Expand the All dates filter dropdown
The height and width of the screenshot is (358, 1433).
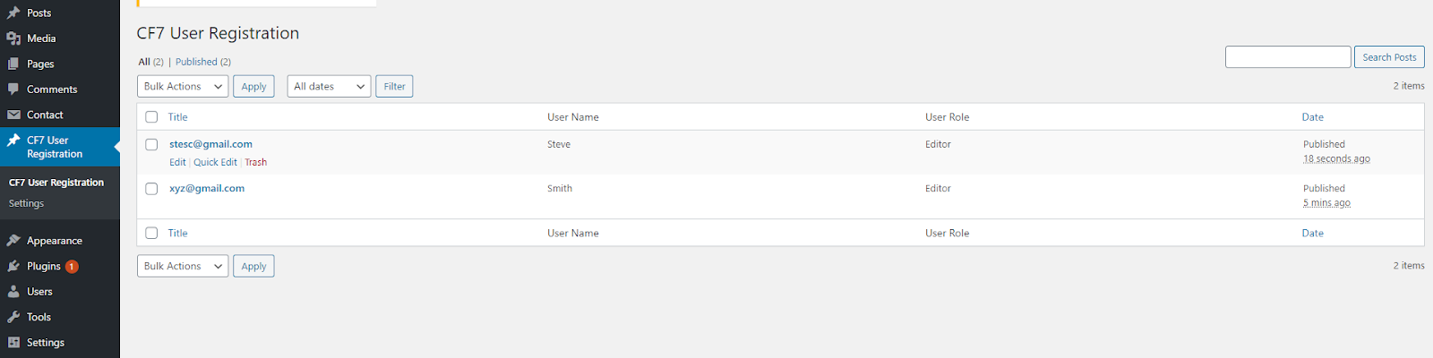click(x=329, y=87)
